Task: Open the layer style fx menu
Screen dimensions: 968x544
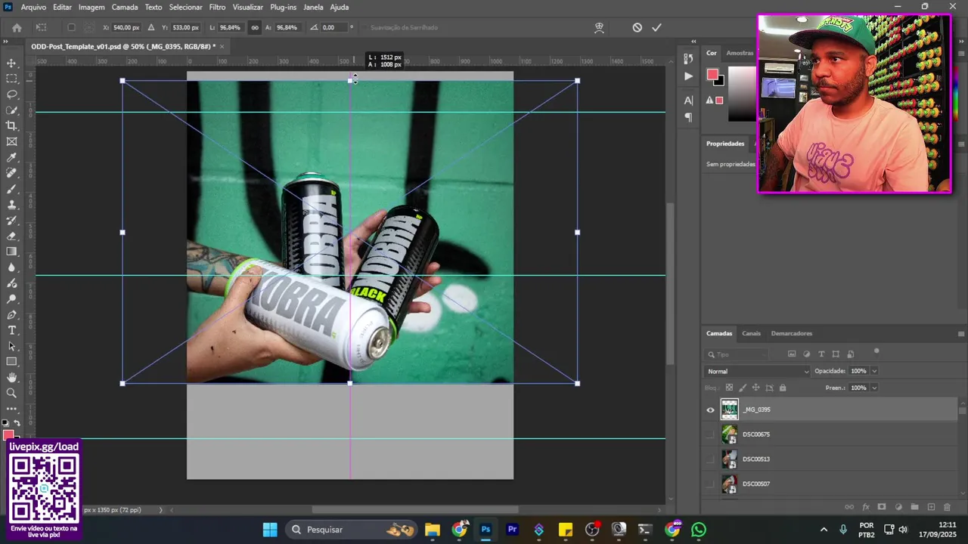Action: [x=866, y=507]
